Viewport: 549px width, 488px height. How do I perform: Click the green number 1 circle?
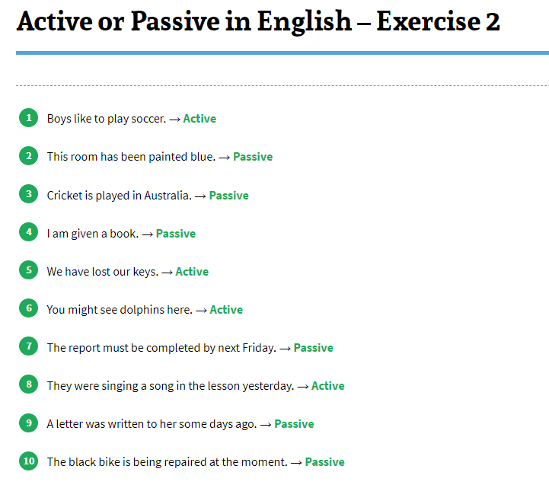28,118
